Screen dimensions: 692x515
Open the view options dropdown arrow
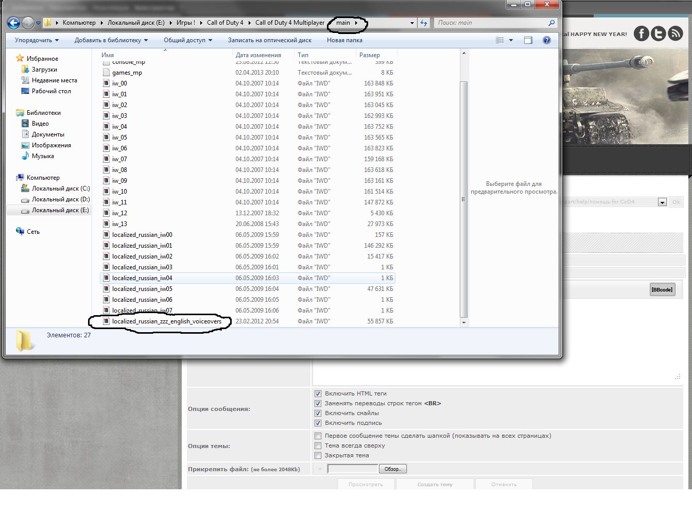[x=511, y=40]
